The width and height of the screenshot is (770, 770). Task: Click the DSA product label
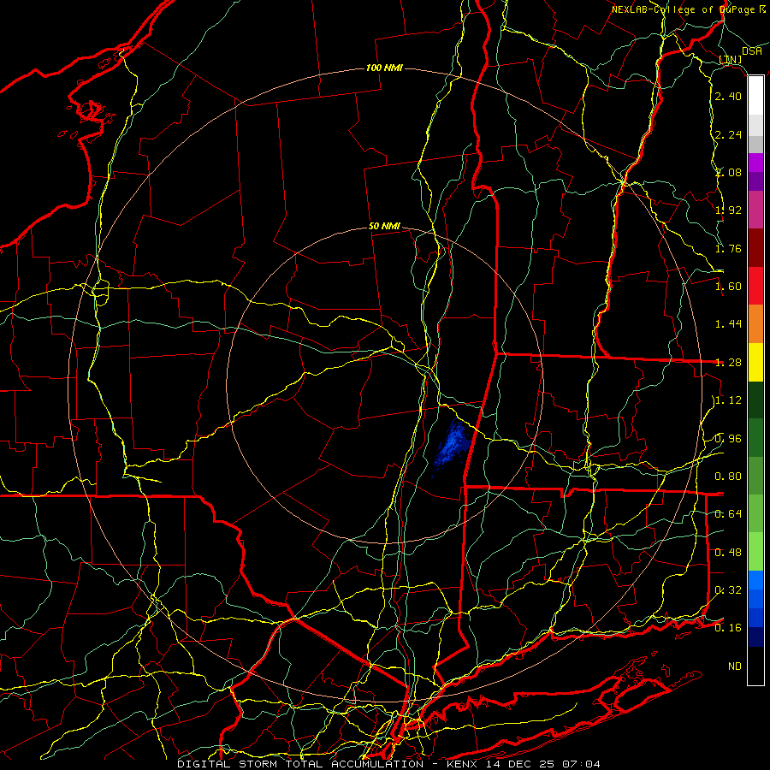click(752, 51)
